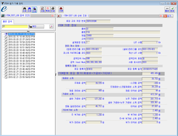Click the 노무 가공비 금액 value 201,719
This screenshot has width=178, height=136.
point(150,99)
